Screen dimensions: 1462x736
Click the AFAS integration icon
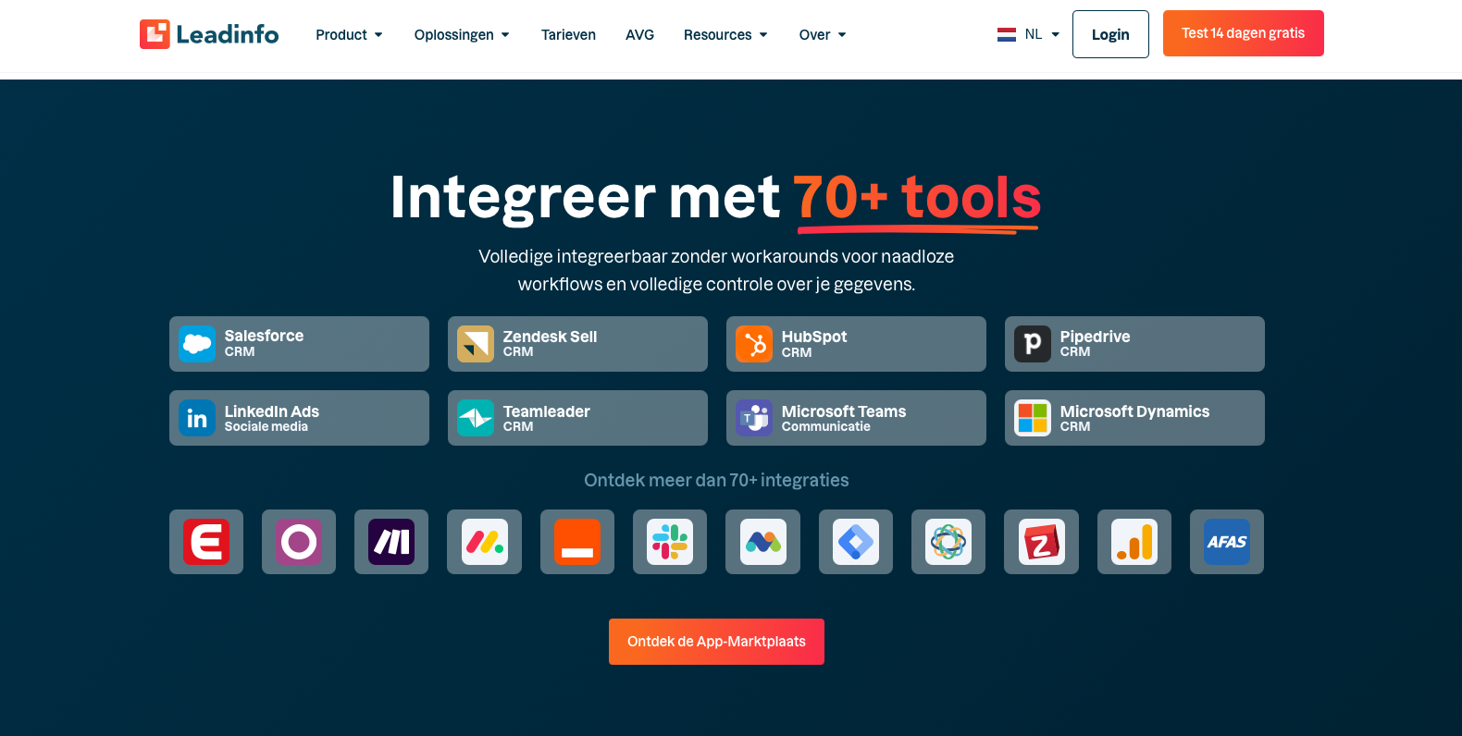click(1227, 542)
